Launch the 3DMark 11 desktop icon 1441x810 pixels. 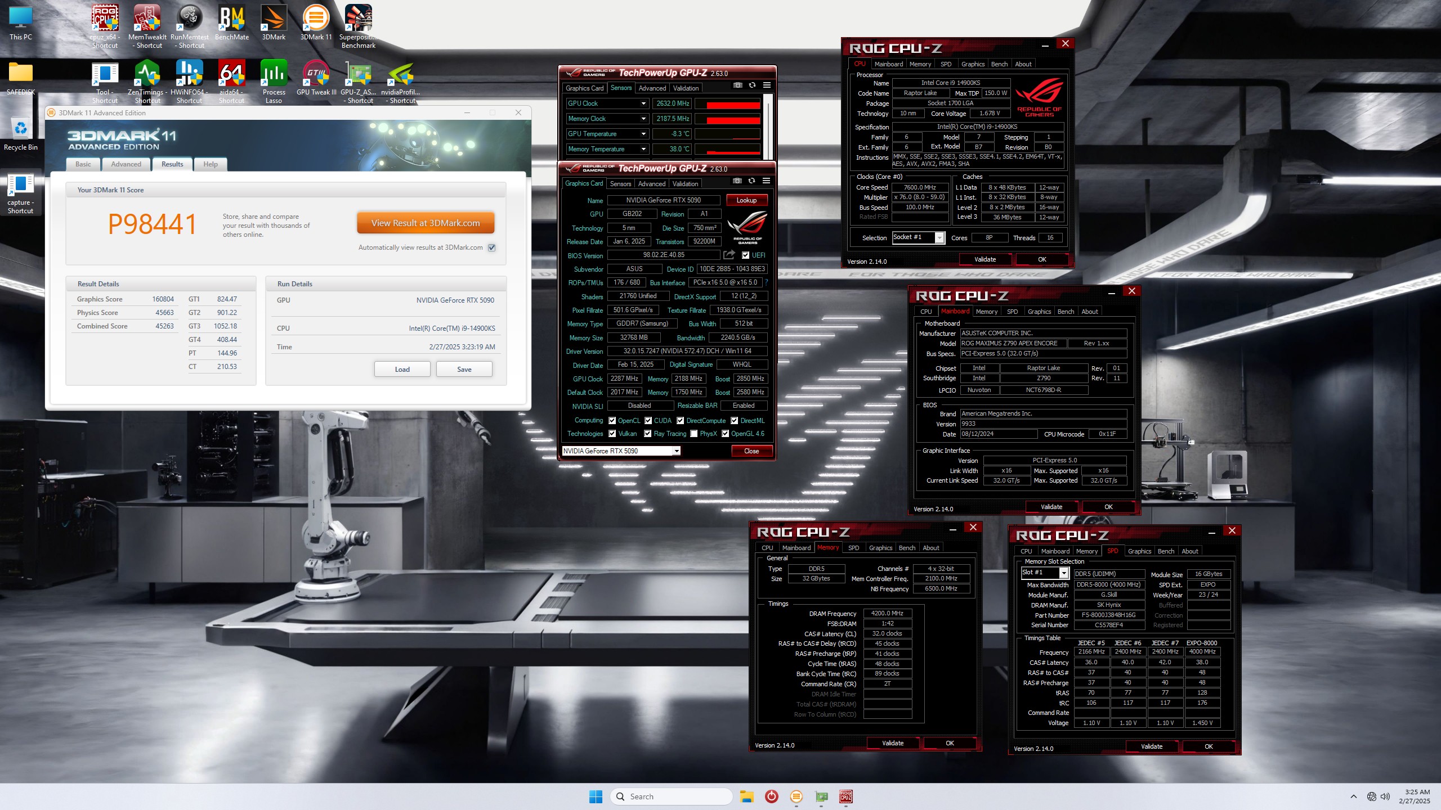tap(316, 22)
